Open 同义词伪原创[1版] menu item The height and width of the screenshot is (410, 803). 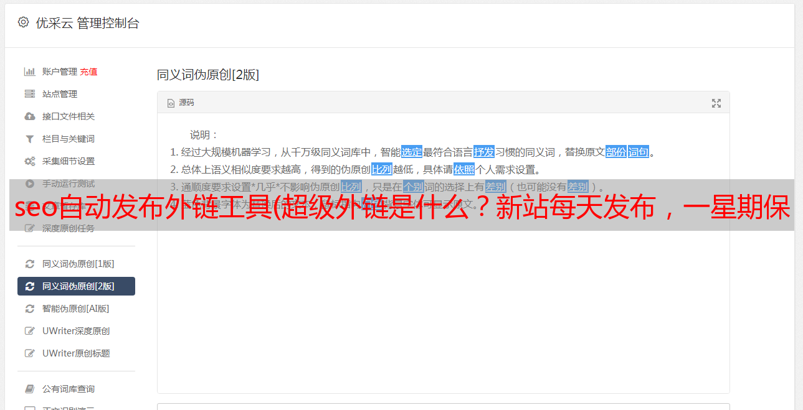tap(76, 264)
